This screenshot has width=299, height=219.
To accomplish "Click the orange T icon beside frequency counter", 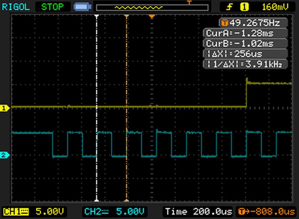I will (225, 23).
